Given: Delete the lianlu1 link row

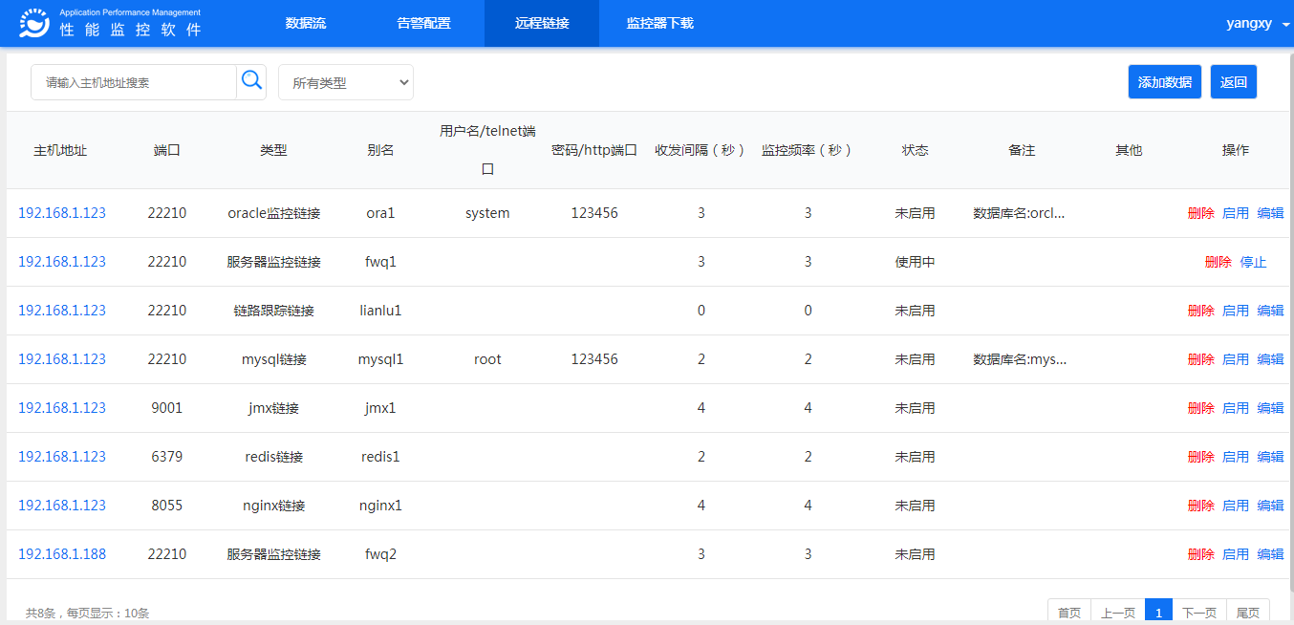Looking at the screenshot, I should 1200,311.
